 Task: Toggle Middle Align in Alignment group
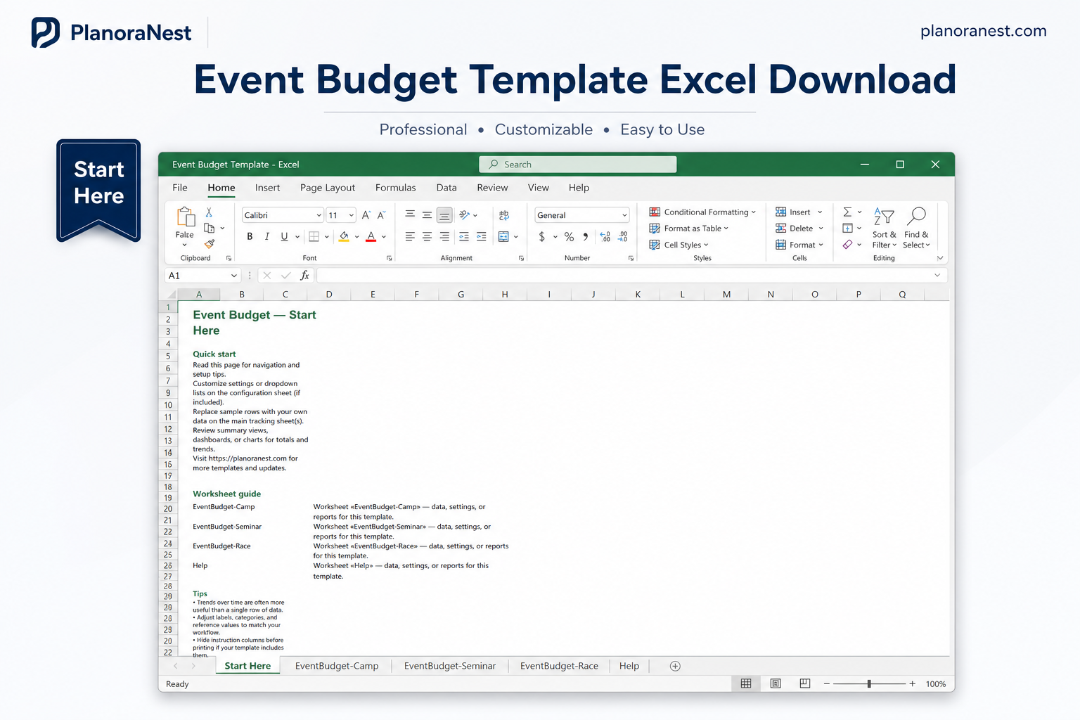(x=427, y=215)
